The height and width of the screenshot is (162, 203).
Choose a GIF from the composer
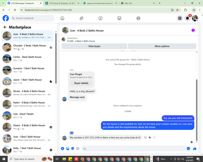(x=78, y=149)
